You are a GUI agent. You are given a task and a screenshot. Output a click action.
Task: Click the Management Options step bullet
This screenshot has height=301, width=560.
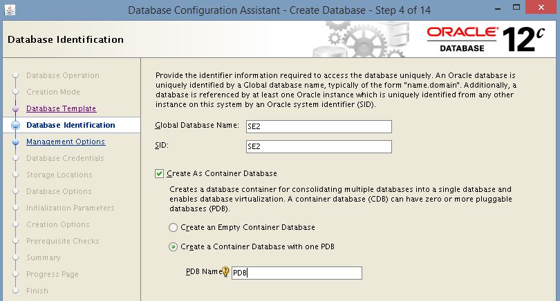point(15,142)
